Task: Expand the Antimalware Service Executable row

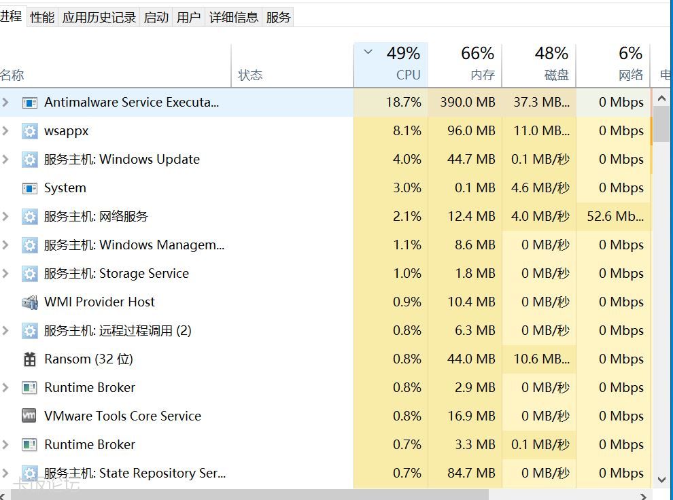Action: (6, 103)
